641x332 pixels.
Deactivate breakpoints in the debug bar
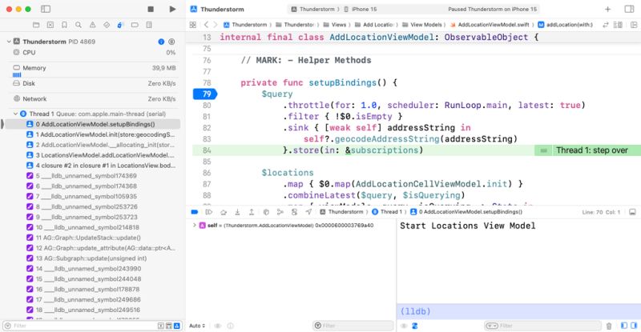[195, 212]
